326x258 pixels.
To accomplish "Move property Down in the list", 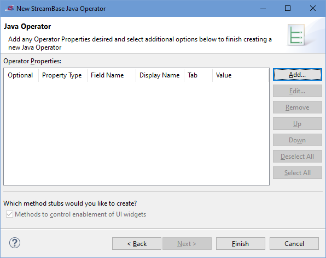I will pyautogui.click(x=298, y=140).
